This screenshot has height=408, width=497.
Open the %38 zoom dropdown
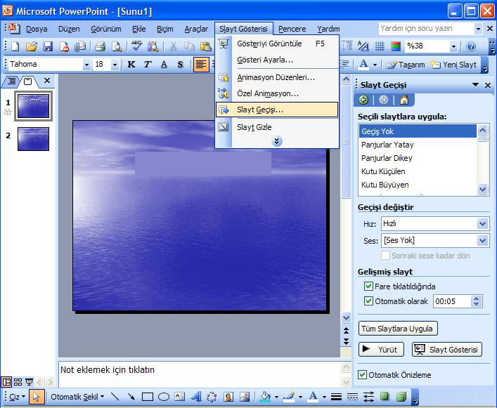[x=453, y=46]
